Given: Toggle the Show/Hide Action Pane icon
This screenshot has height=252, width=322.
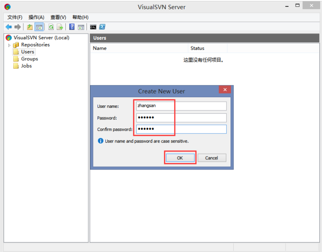Looking at the screenshot, I should (x=81, y=27).
